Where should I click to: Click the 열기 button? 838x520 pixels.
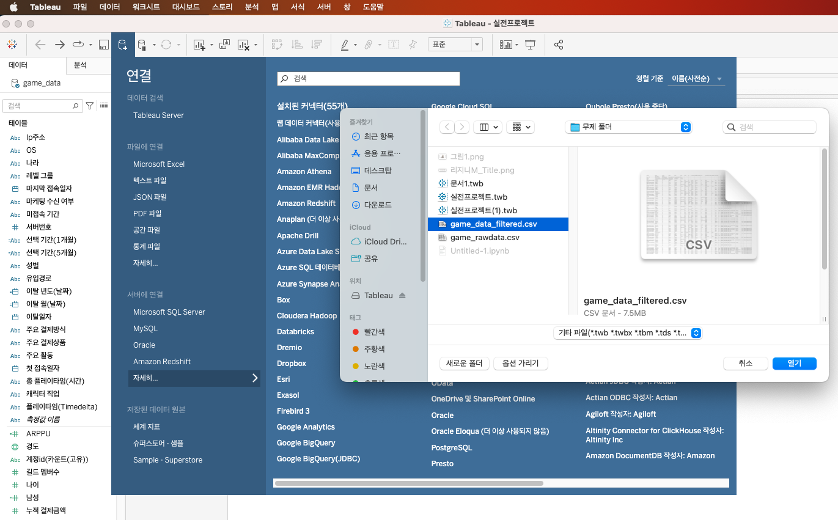click(794, 363)
